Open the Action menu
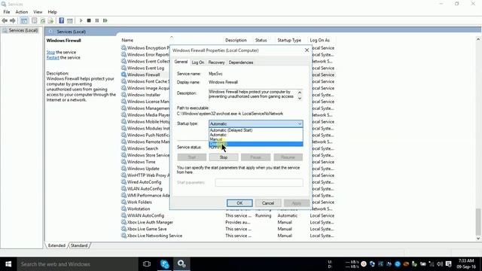 click(22, 12)
